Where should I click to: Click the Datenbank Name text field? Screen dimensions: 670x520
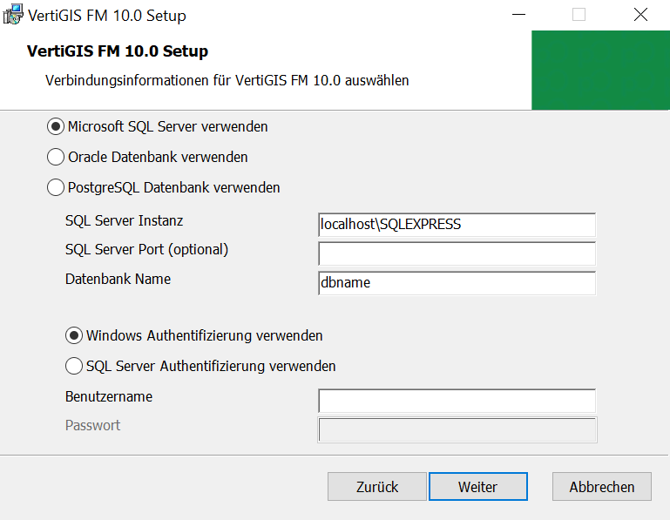click(x=457, y=283)
